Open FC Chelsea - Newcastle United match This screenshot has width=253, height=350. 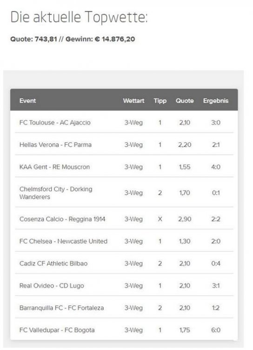(63, 241)
